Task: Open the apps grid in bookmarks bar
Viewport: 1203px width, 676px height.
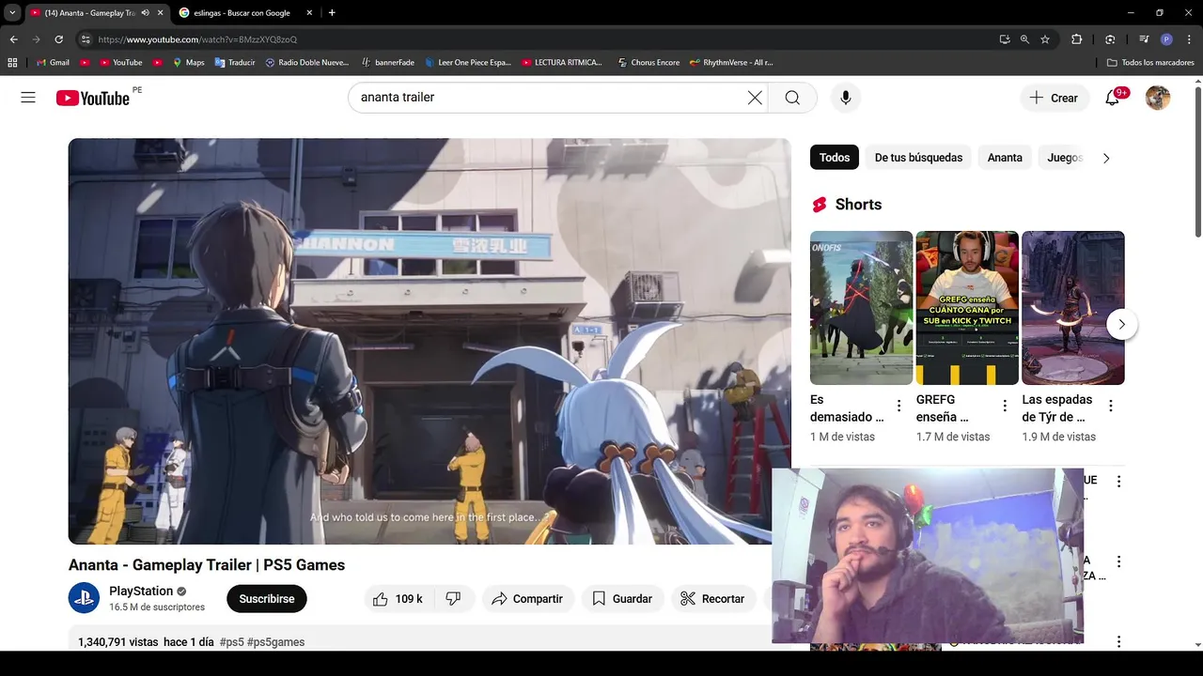Action: tap(12, 63)
